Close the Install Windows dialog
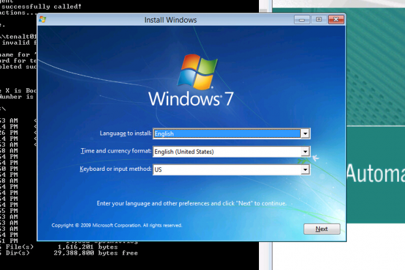405x270 pixels. click(336, 20)
